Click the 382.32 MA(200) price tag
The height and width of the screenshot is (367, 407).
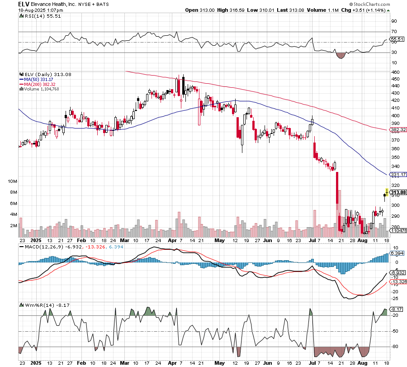point(398,129)
